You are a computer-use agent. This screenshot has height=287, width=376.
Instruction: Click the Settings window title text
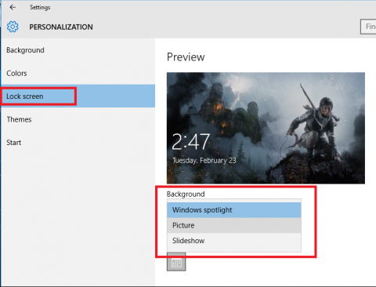(40, 7)
